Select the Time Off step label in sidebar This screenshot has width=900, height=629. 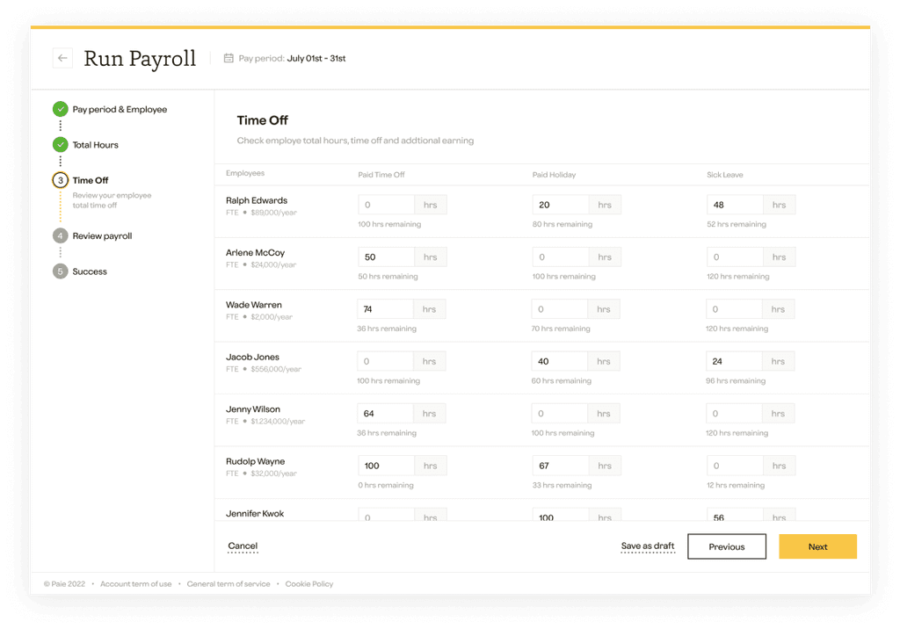(x=91, y=180)
